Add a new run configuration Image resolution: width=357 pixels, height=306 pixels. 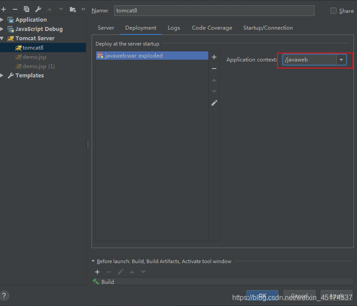click(x=4, y=9)
